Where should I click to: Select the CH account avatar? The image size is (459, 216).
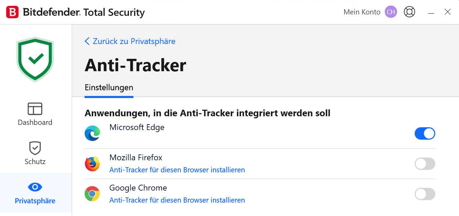(x=391, y=12)
